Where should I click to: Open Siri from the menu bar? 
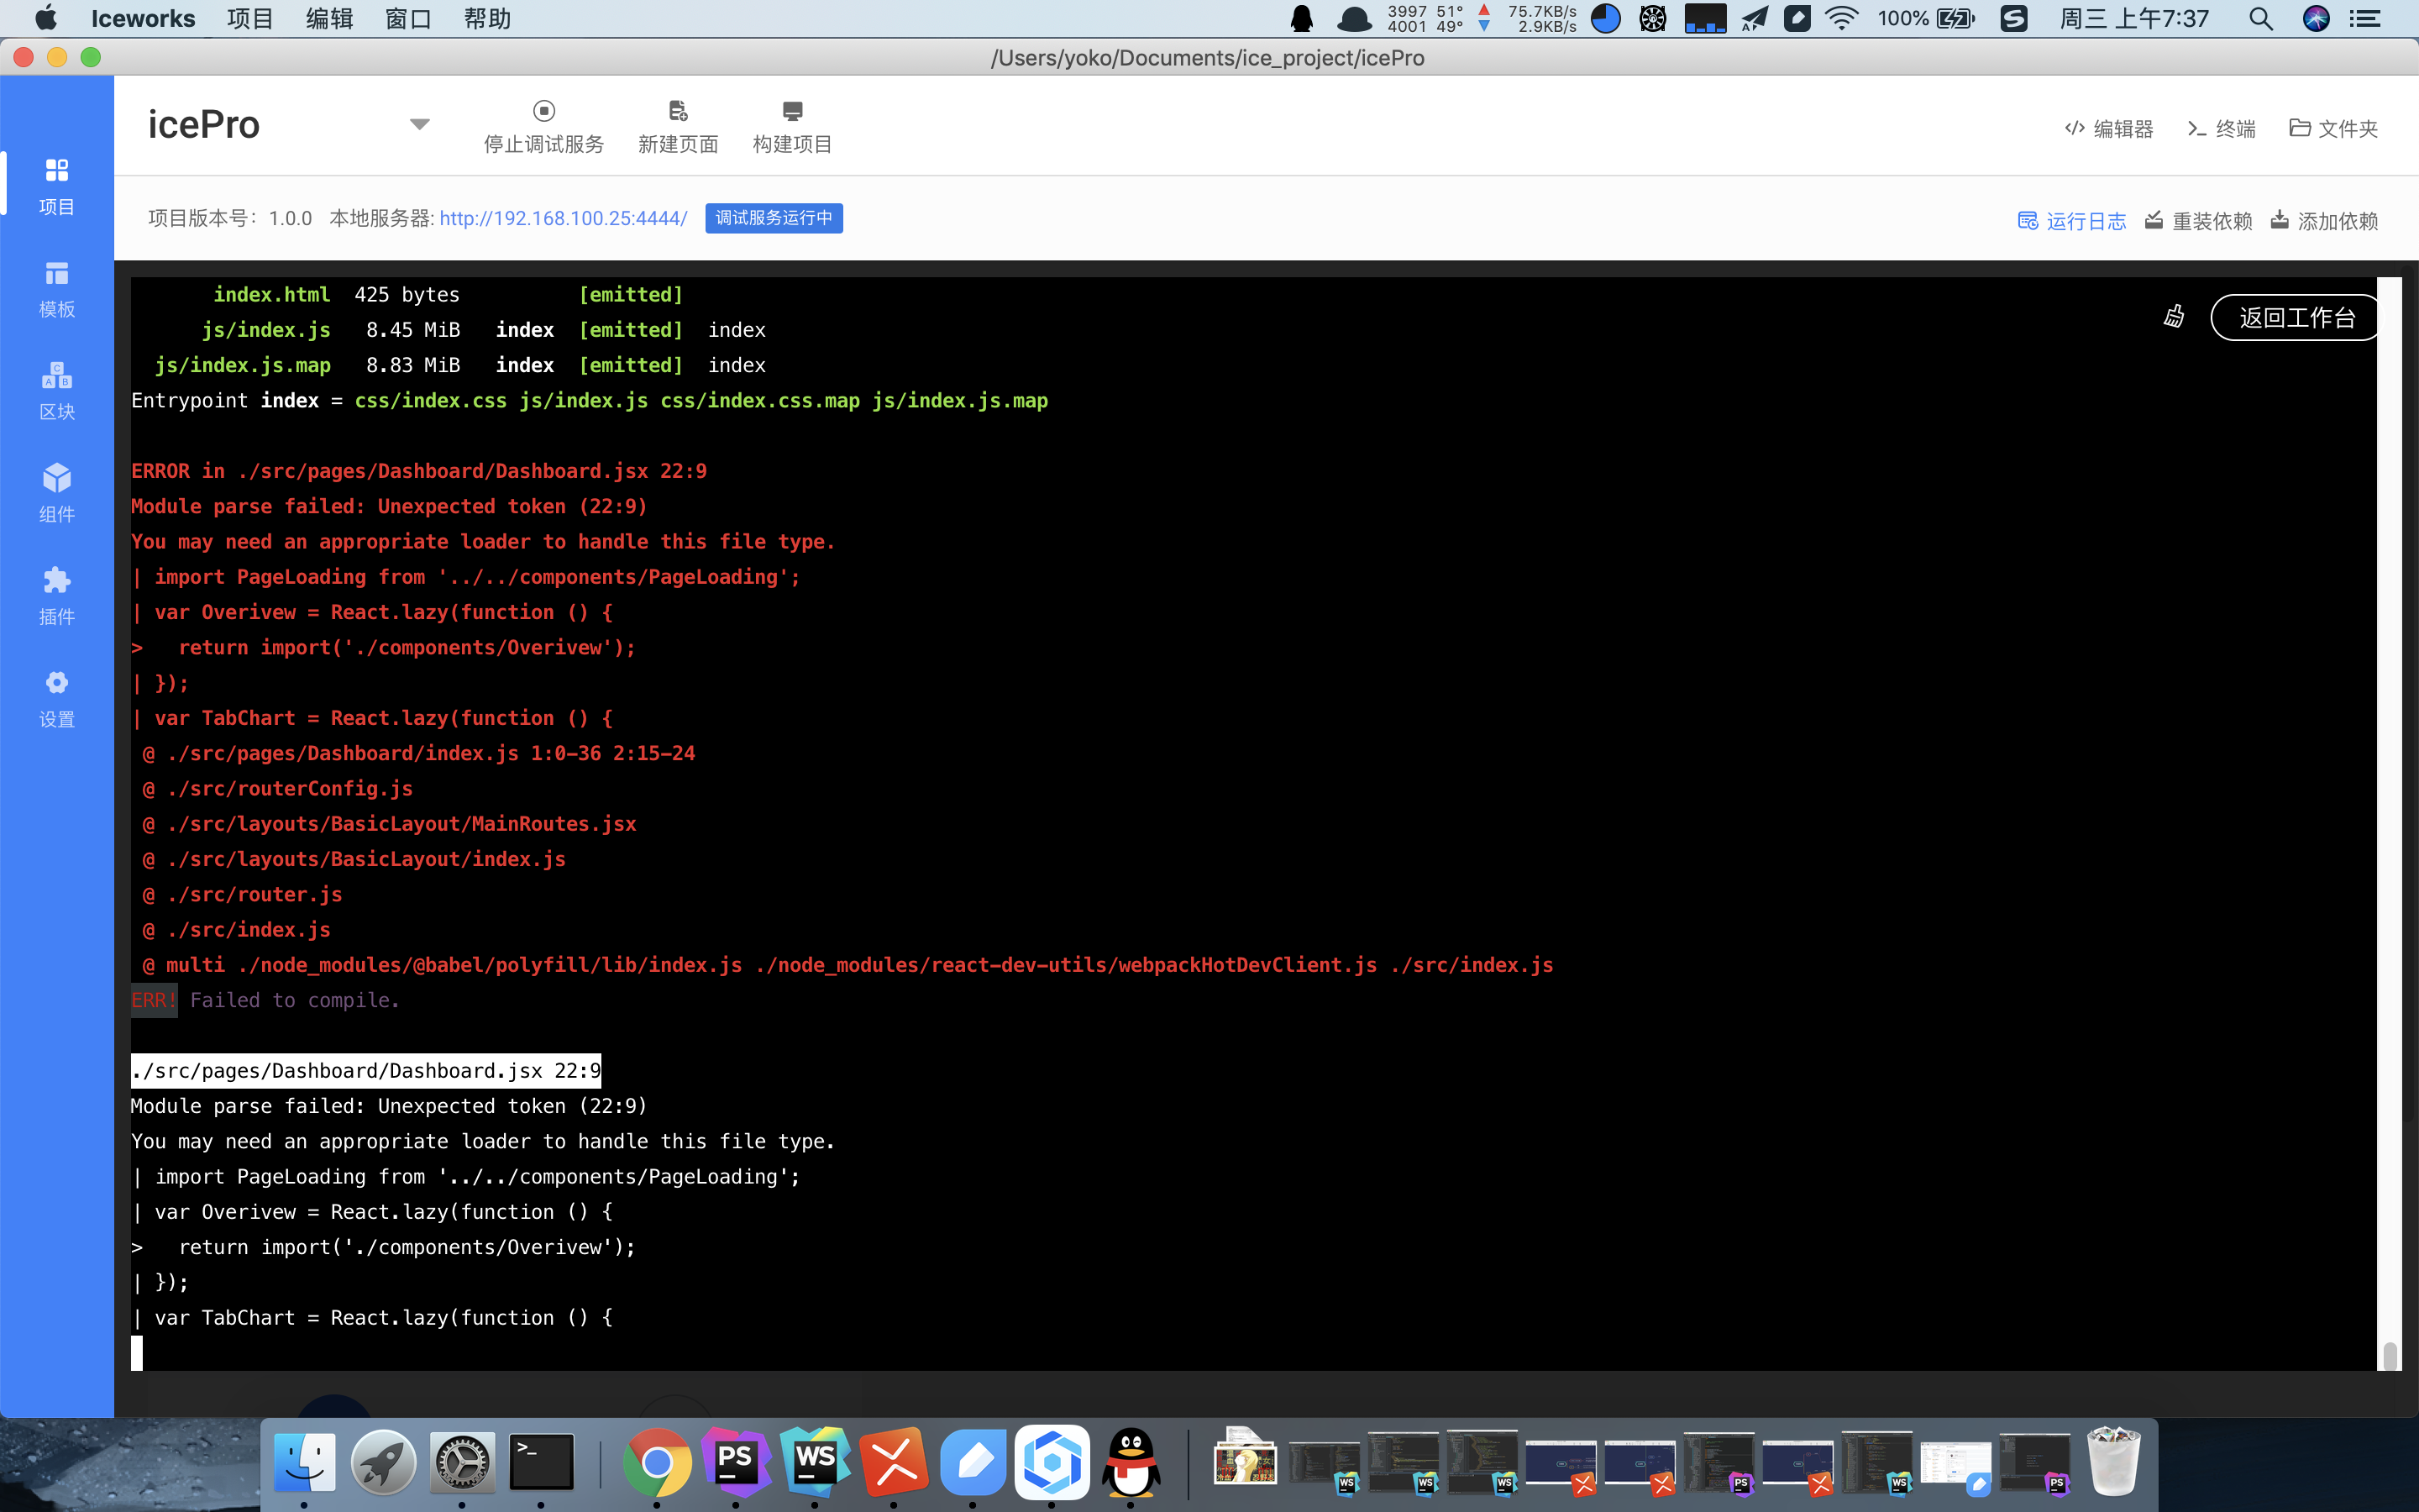[x=2316, y=19]
